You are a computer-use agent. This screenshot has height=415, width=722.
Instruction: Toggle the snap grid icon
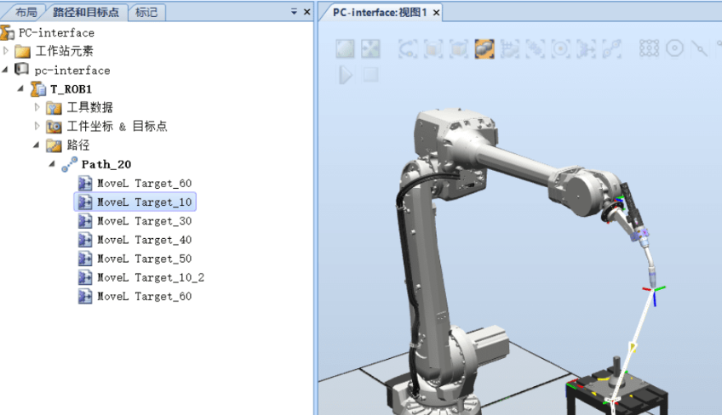tap(649, 49)
